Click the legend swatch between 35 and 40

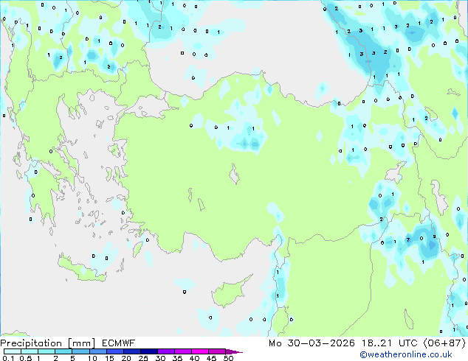182,351
